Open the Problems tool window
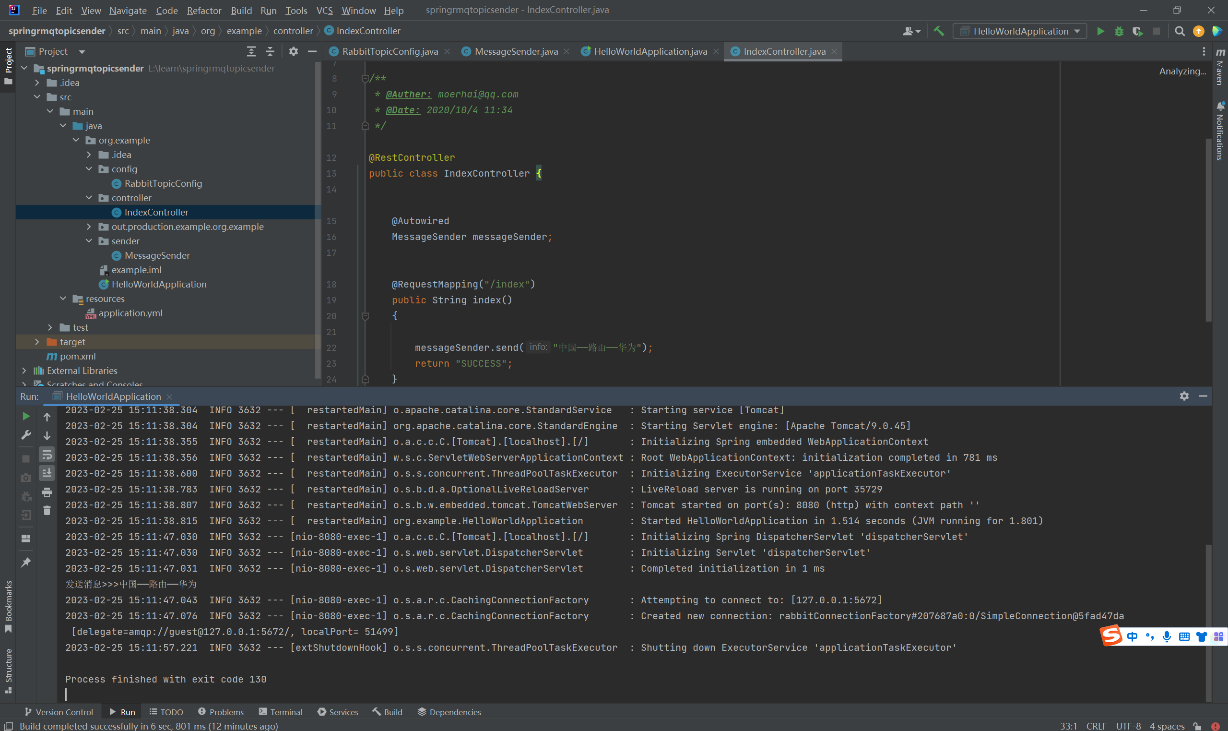 tap(221, 712)
